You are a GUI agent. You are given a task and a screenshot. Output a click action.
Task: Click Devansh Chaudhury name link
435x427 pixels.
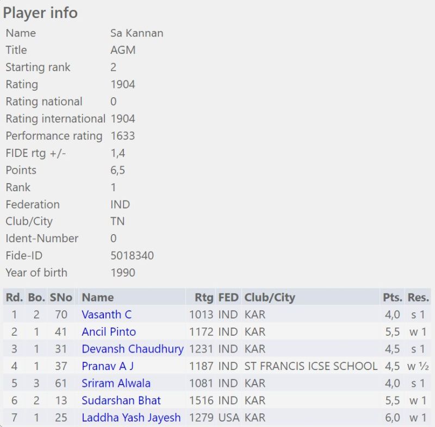[x=133, y=349]
